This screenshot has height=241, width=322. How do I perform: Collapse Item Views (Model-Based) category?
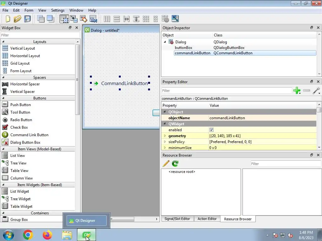tap(3, 149)
